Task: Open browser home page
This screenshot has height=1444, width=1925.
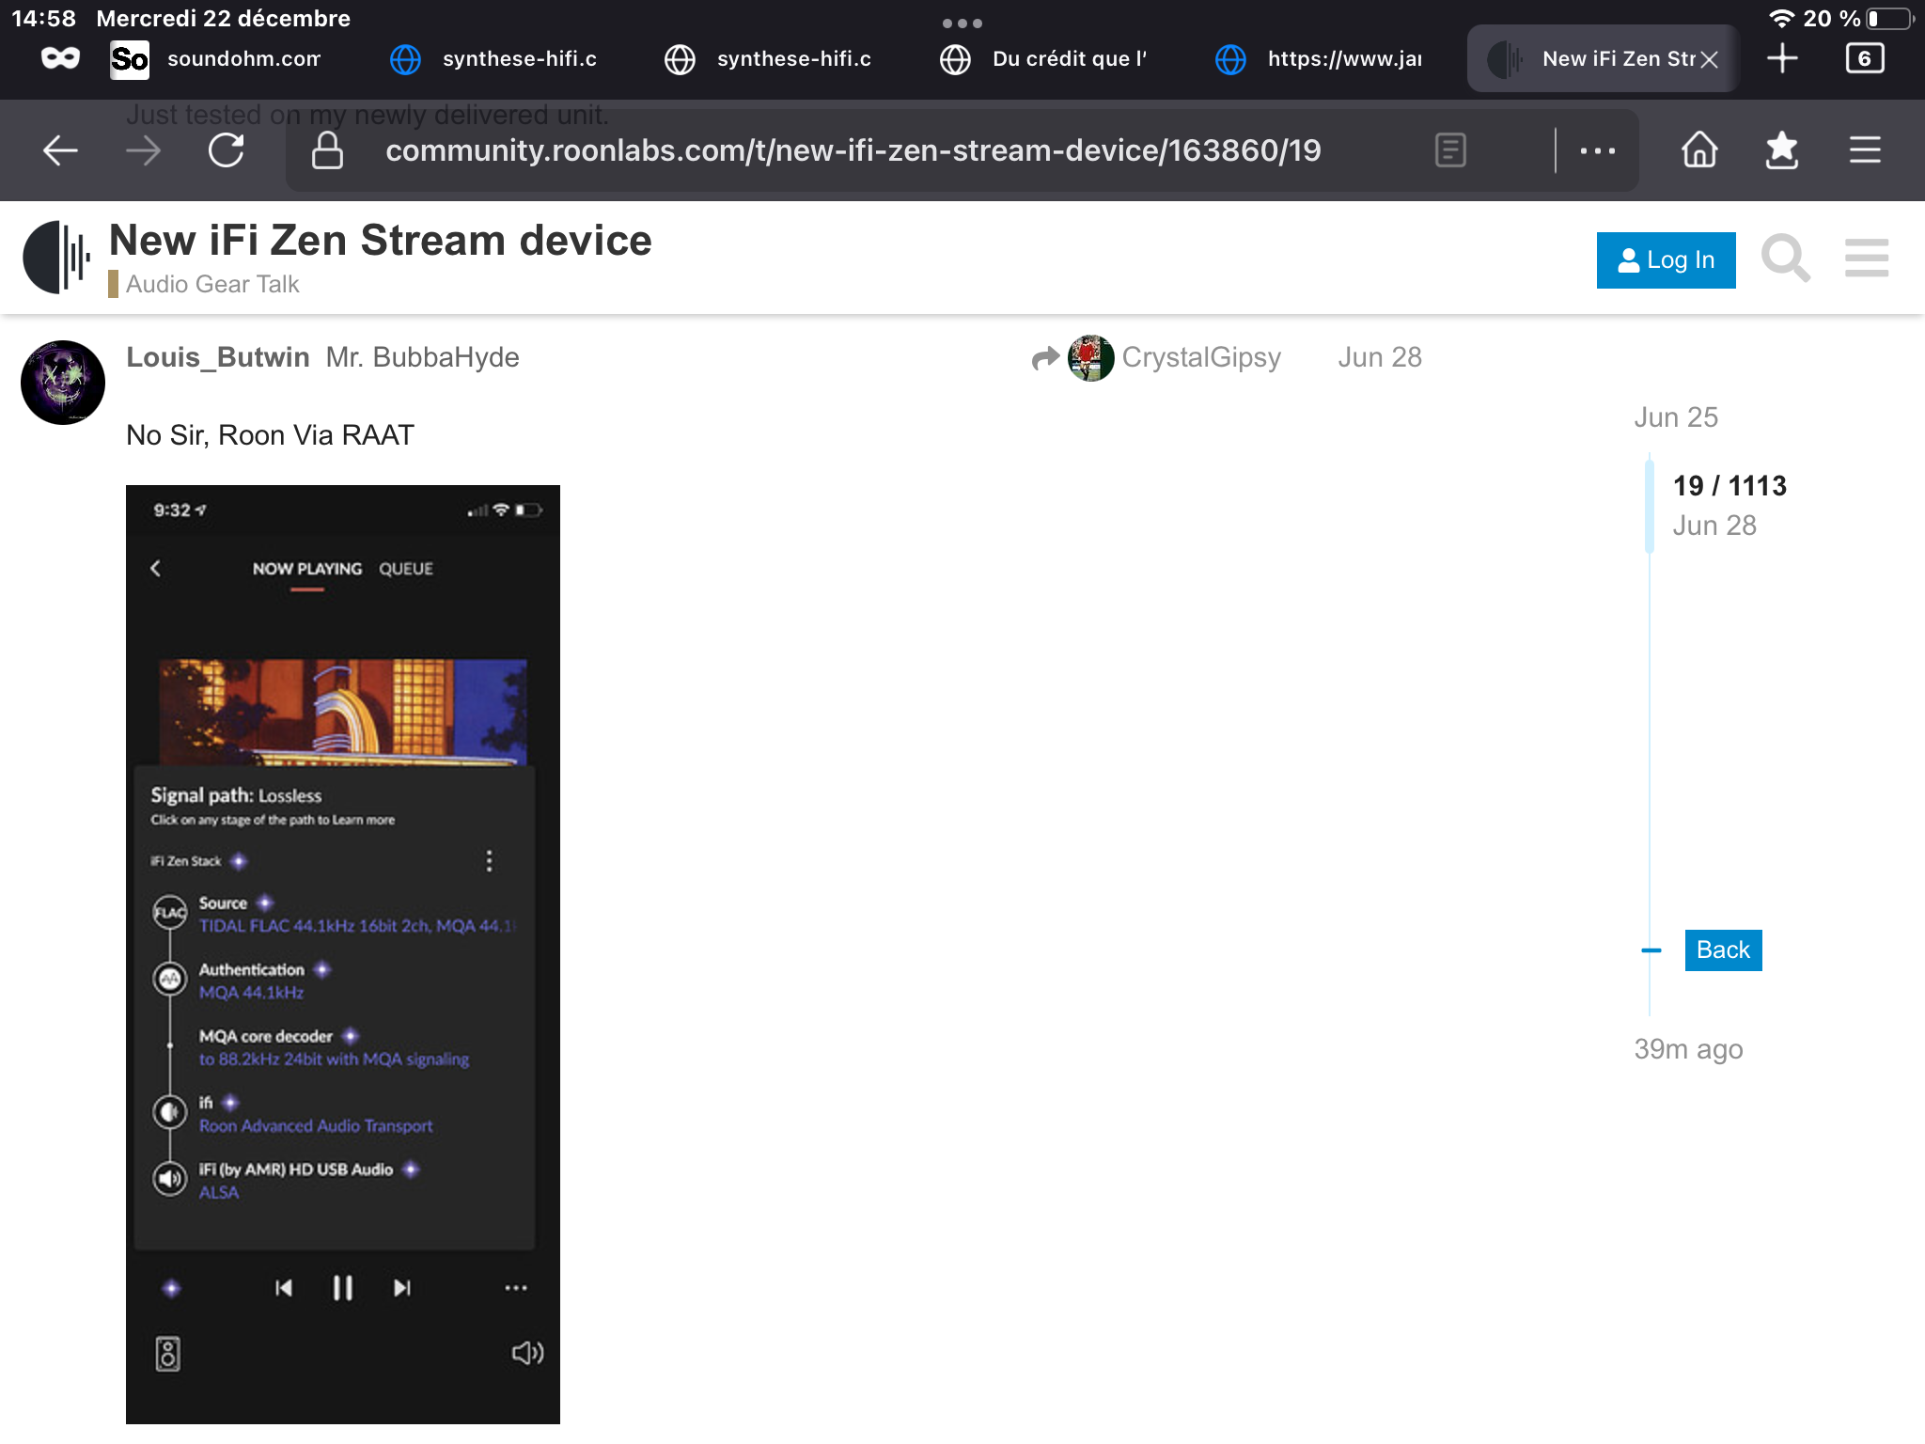Action: pyautogui.click(x=1699, y=150)
